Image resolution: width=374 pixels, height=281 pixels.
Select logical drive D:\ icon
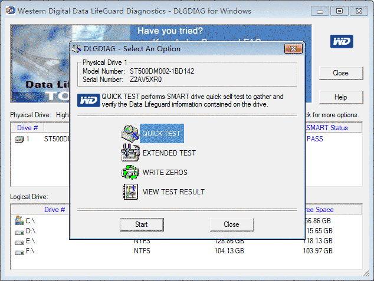pos(19,232)
